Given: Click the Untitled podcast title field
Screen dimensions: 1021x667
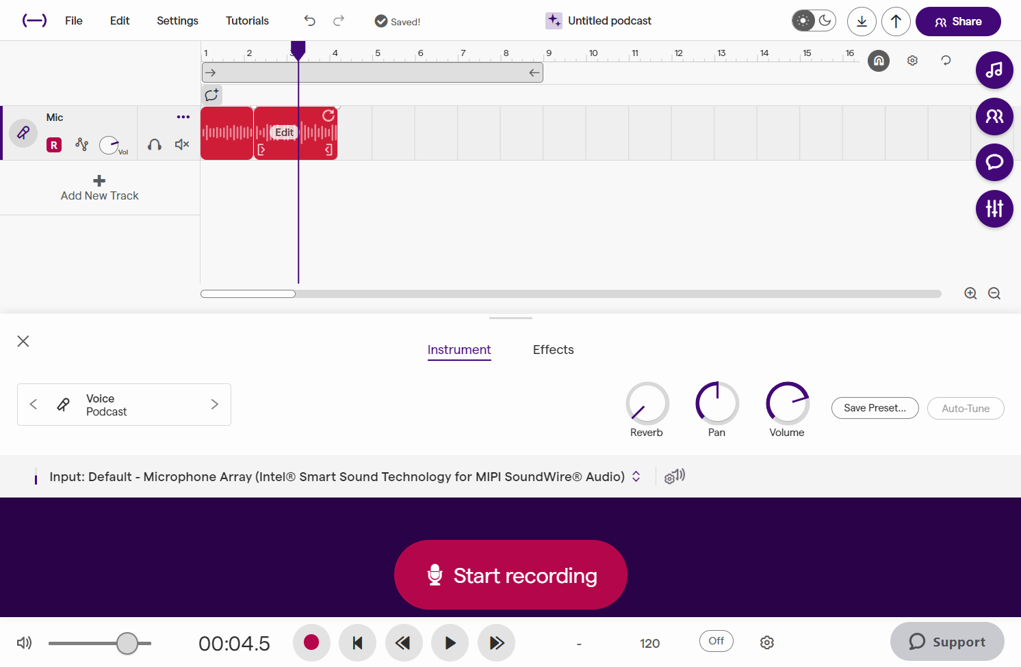Looking at the screenshot, I should tap(610, 21).
